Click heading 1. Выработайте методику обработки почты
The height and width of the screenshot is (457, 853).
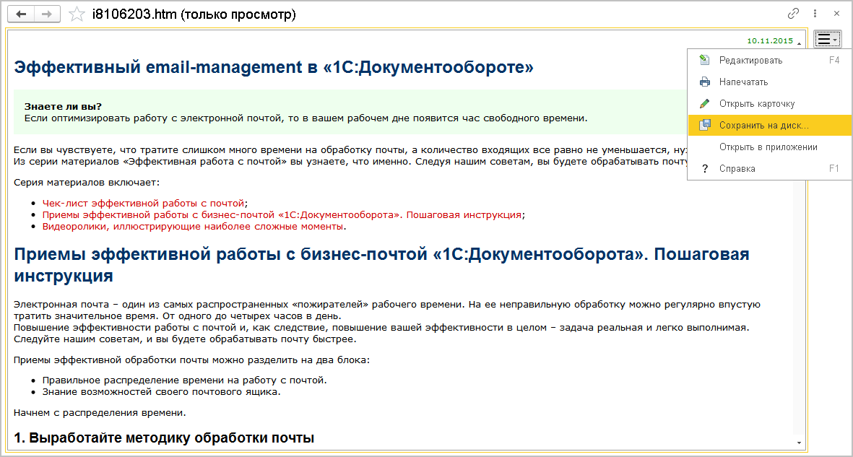pyautogui.click(x=164, y=438)
